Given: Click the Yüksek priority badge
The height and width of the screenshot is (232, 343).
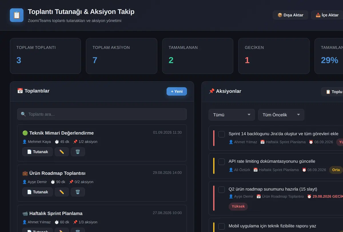Looking at the screenshot, I should [x=238, y=207].
